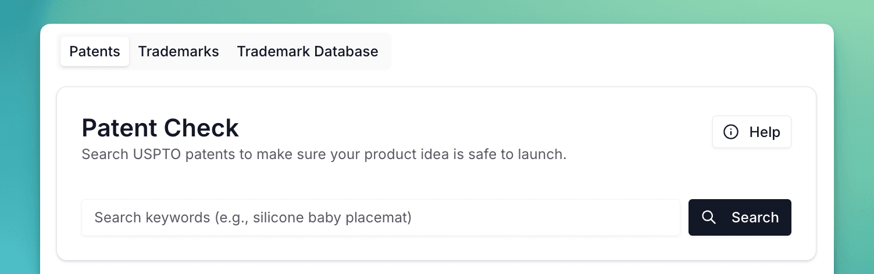Focus the Search keywords input field
The width and height of the screenshot is (874, 274).
click(380, 218)
